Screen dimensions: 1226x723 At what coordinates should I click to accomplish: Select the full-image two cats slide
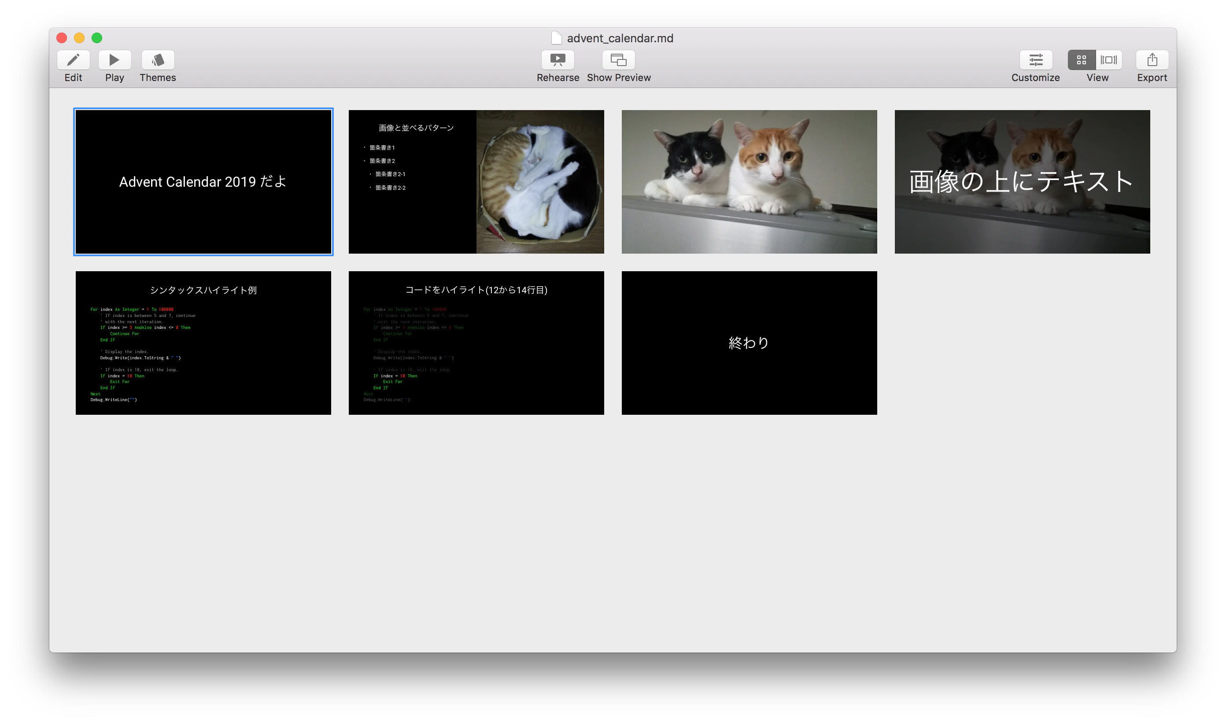click(x=749, y=182)
